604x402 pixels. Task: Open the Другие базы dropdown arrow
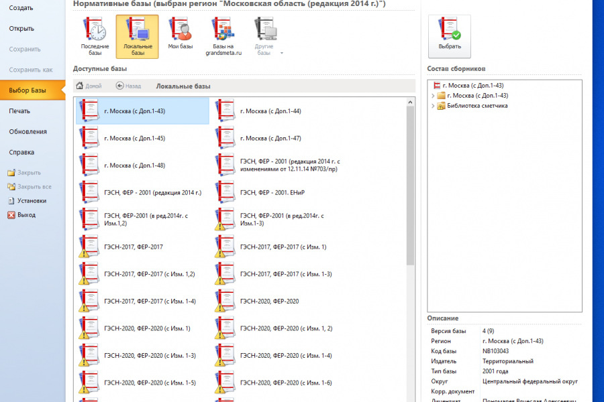click(282, 53)
